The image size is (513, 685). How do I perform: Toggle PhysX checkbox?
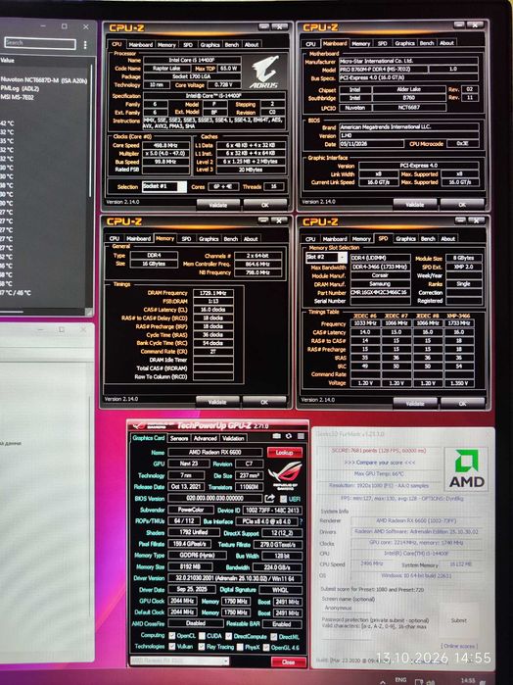point(240,648)
